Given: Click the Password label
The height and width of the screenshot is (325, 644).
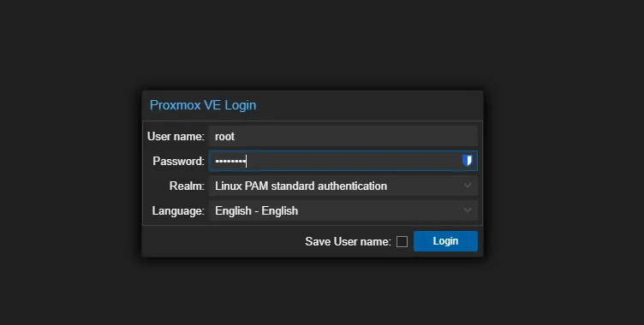Looking at the screenshot, I should click(x=178, y=161).
